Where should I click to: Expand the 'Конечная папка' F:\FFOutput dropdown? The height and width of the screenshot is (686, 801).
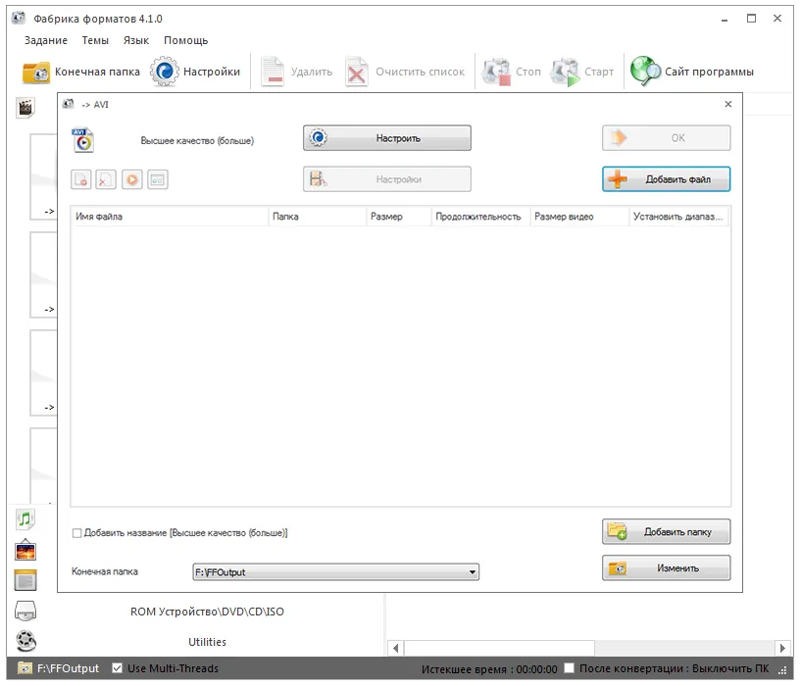(x=472, y=572)
